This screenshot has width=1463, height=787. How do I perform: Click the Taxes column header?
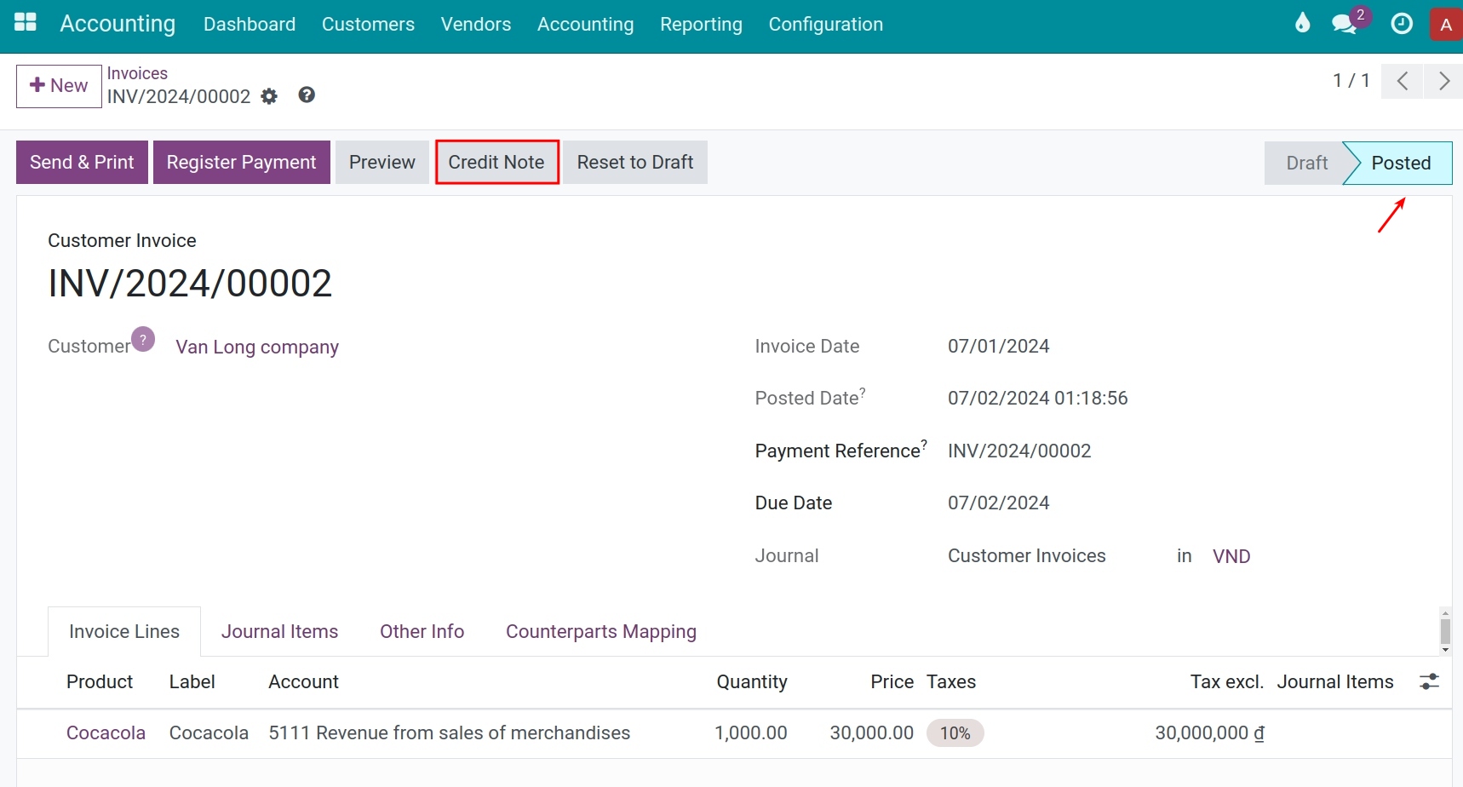(x=951, y=681)
